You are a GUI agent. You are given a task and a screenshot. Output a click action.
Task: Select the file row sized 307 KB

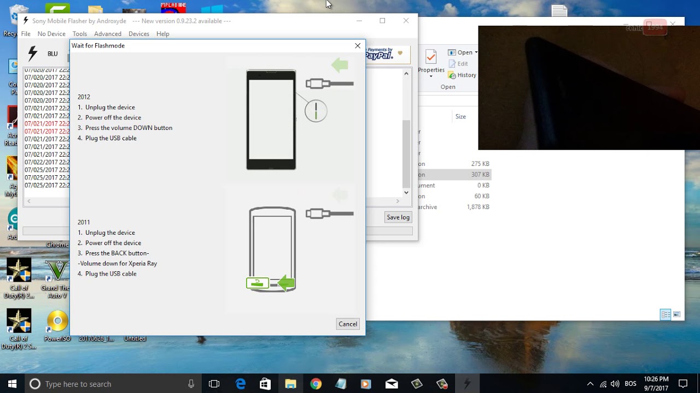click(454, 175)
